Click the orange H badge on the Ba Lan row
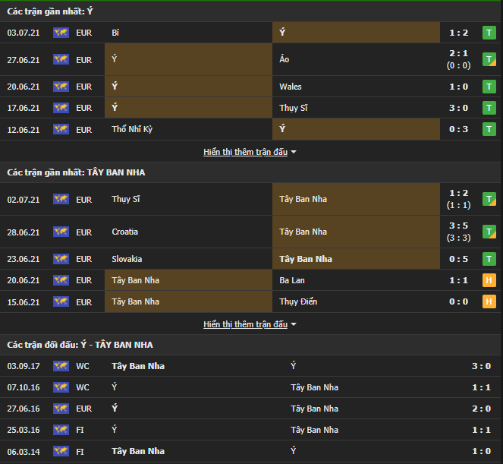 coord(489,280)
